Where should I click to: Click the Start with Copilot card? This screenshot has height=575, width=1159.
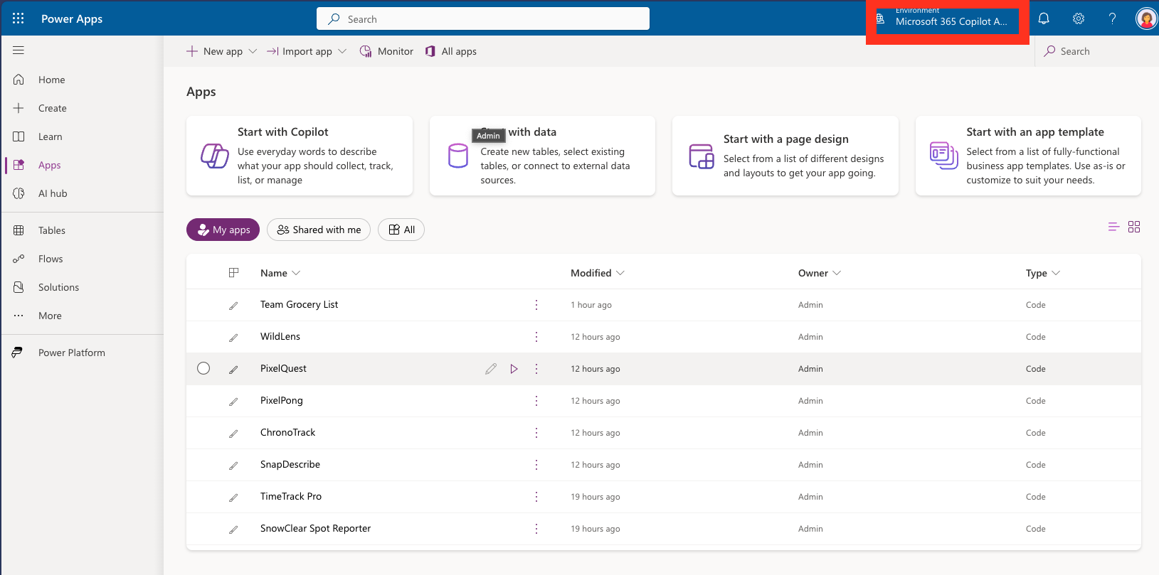[300, 156]
